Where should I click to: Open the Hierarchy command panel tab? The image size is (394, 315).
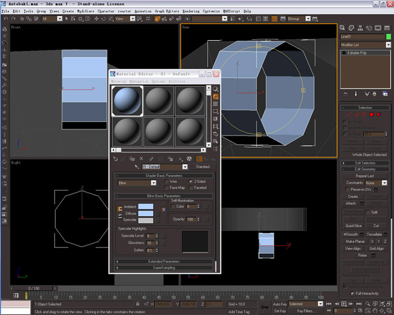pos(360,28)
